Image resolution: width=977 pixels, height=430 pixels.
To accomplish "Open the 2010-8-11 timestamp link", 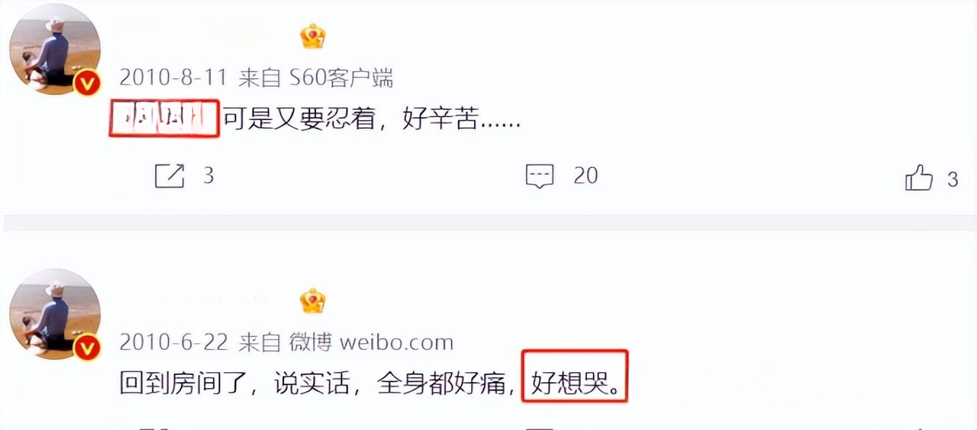I will tap(173, 78).
